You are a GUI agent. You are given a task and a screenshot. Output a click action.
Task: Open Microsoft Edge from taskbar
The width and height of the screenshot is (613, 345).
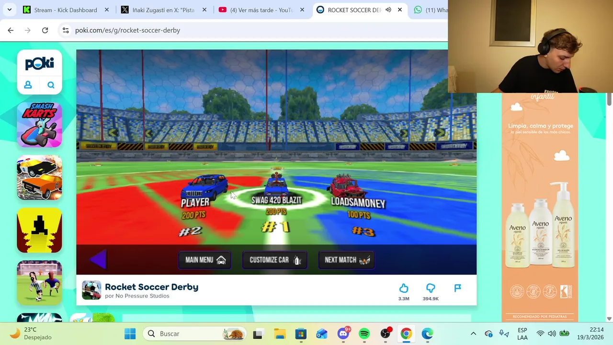[x=427, y=333]
